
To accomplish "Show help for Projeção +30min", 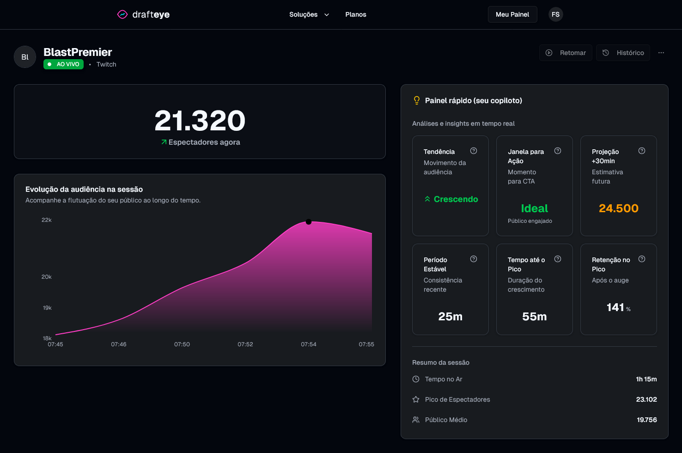I will tap(642, 151).
